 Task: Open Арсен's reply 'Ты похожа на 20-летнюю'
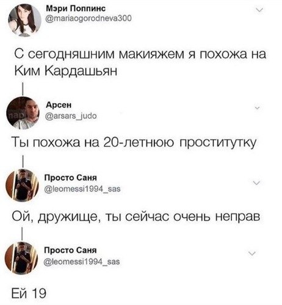(133, 143)
